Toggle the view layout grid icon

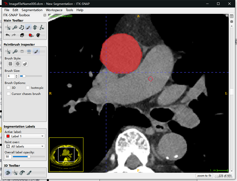coord(232,16)
